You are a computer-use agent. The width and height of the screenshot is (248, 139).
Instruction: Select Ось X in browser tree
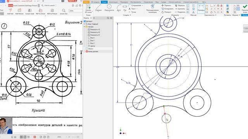pos(91,38)
